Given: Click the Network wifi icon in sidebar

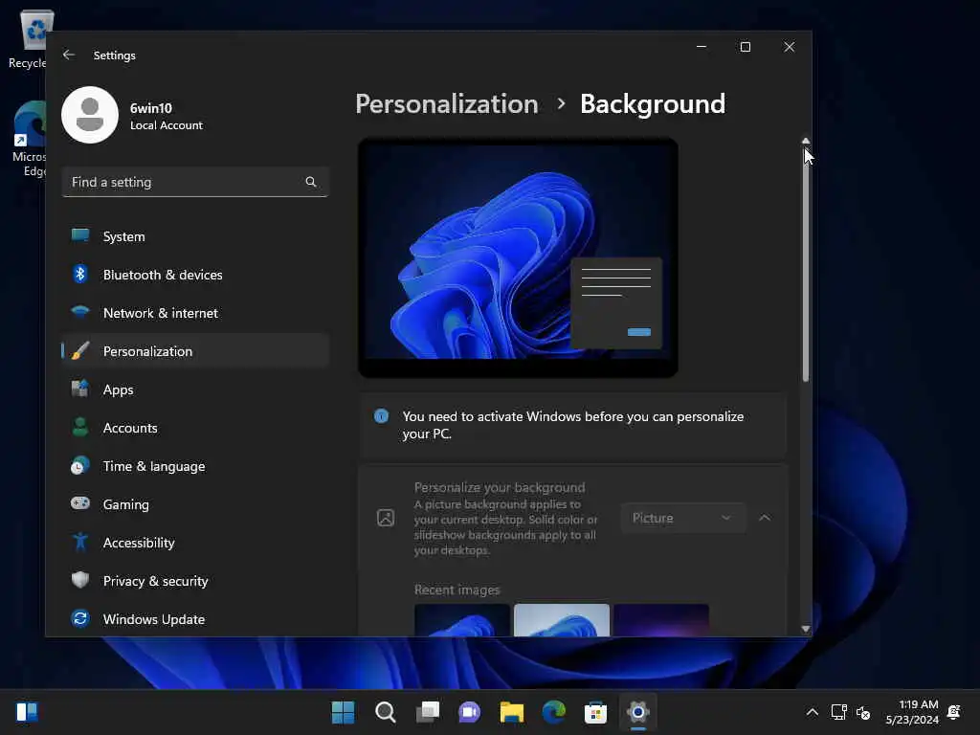Looking at the screenshot, I should coord(80,312).
